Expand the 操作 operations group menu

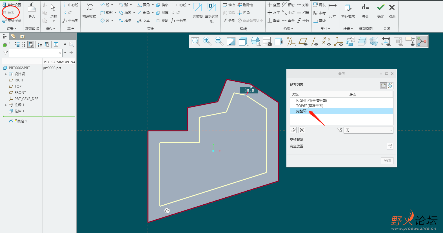50,29
